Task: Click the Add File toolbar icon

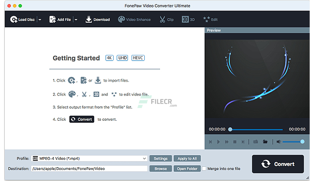Action: tap(53, 19)
